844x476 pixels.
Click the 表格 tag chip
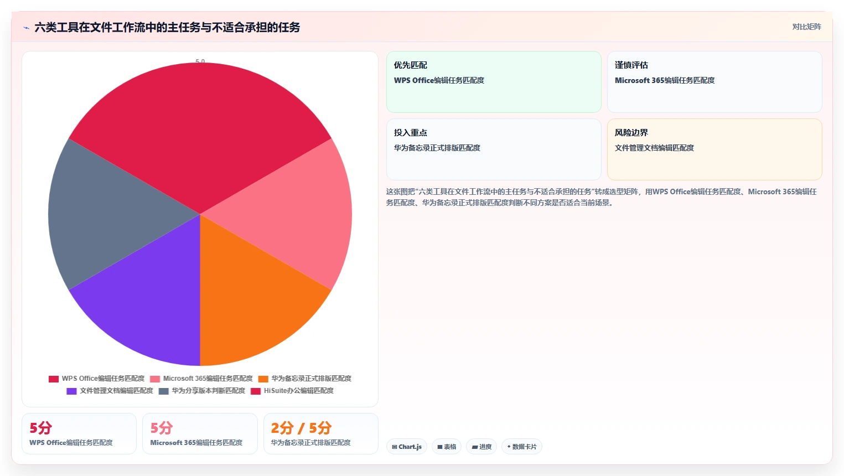447,447
